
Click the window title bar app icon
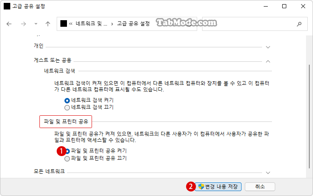[x=7, y=6]
